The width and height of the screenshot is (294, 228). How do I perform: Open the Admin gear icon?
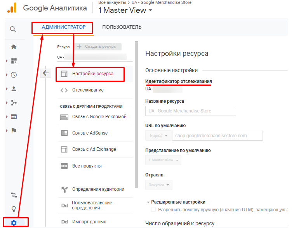14,223
